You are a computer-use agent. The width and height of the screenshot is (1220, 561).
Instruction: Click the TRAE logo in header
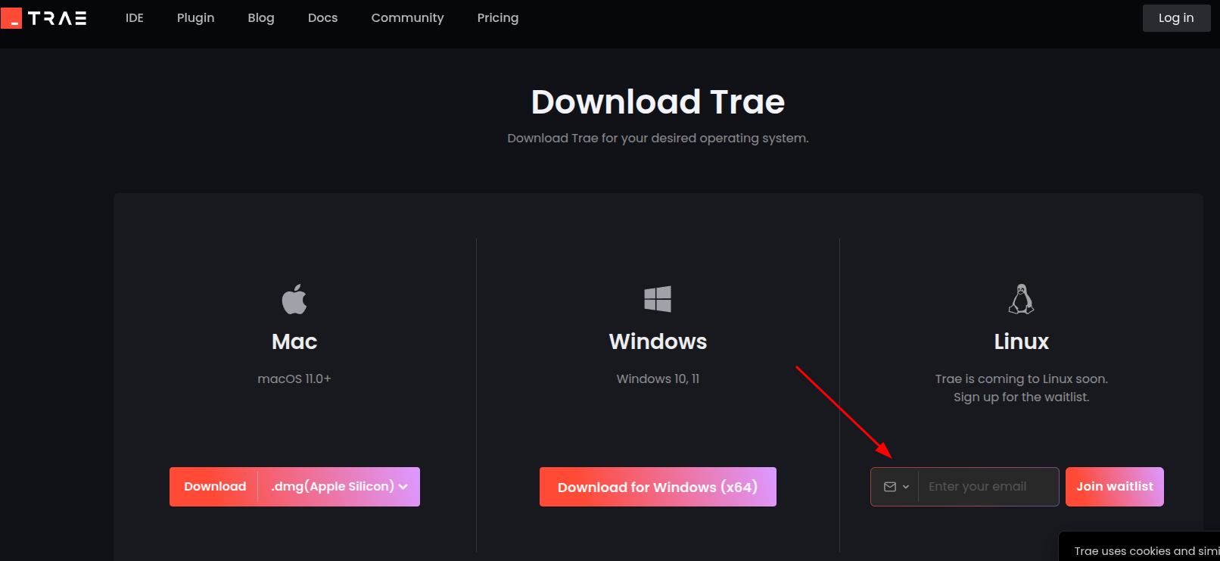pos(44,18)
